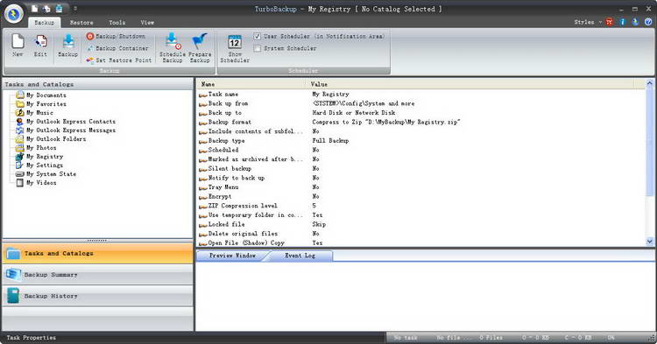
Task: Open the Backup History pane button
Action: [97, 296]
